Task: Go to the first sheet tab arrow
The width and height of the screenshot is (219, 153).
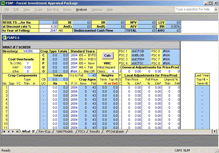Action: [4, 131]
